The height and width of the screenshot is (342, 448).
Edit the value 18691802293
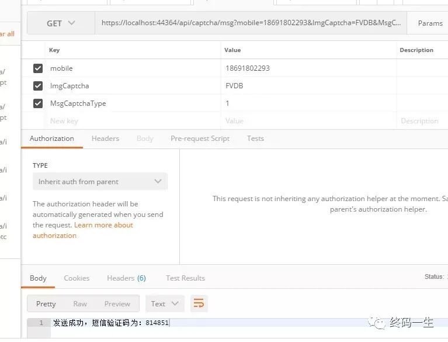pos(308,68)
